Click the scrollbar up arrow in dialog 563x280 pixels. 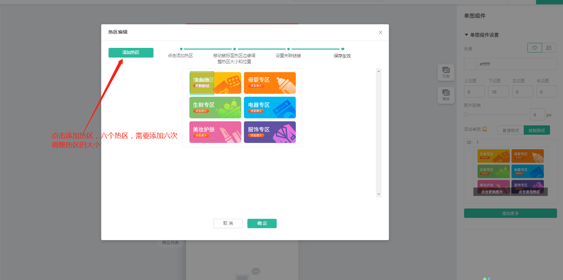point(379,71)
